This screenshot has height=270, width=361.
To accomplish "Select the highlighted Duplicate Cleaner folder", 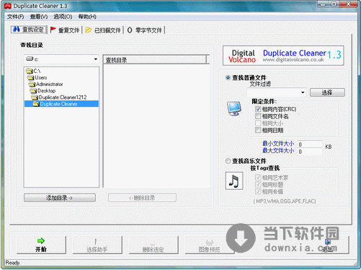I will [61, 104].
